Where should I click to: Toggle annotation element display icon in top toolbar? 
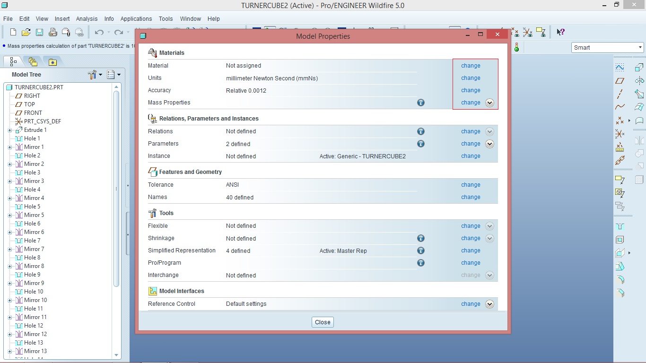(x=541, y=32)
